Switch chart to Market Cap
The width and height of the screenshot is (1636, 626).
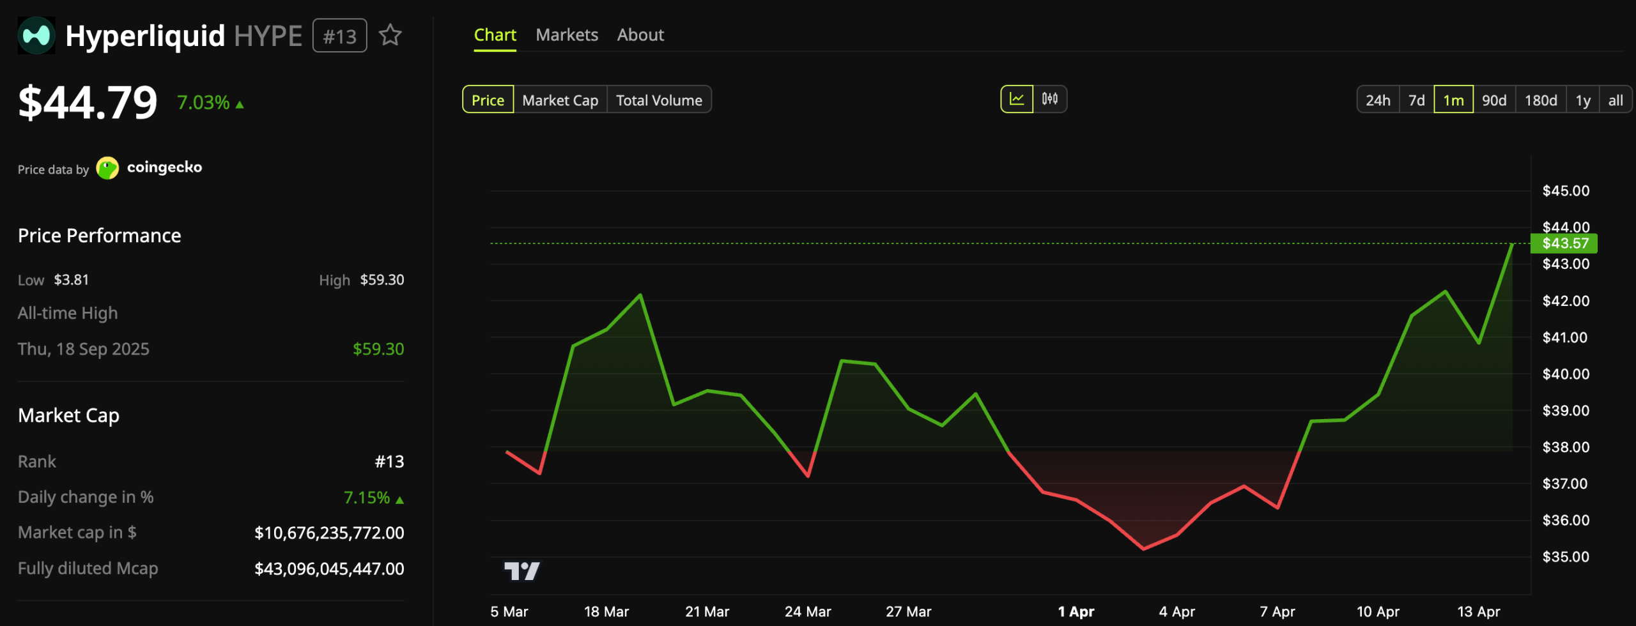tap(560, 100)
